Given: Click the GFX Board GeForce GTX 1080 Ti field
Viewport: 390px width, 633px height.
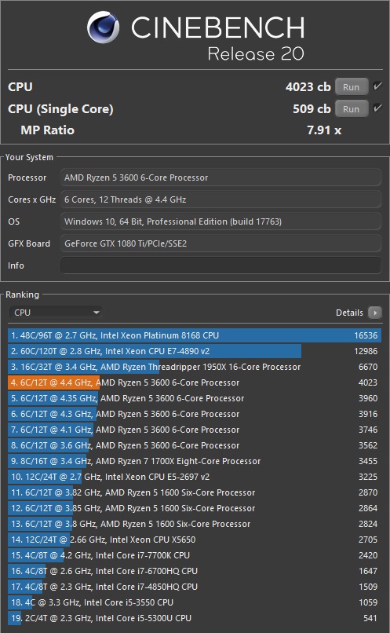Looking at the screenshot, I should tap(221, 243).
